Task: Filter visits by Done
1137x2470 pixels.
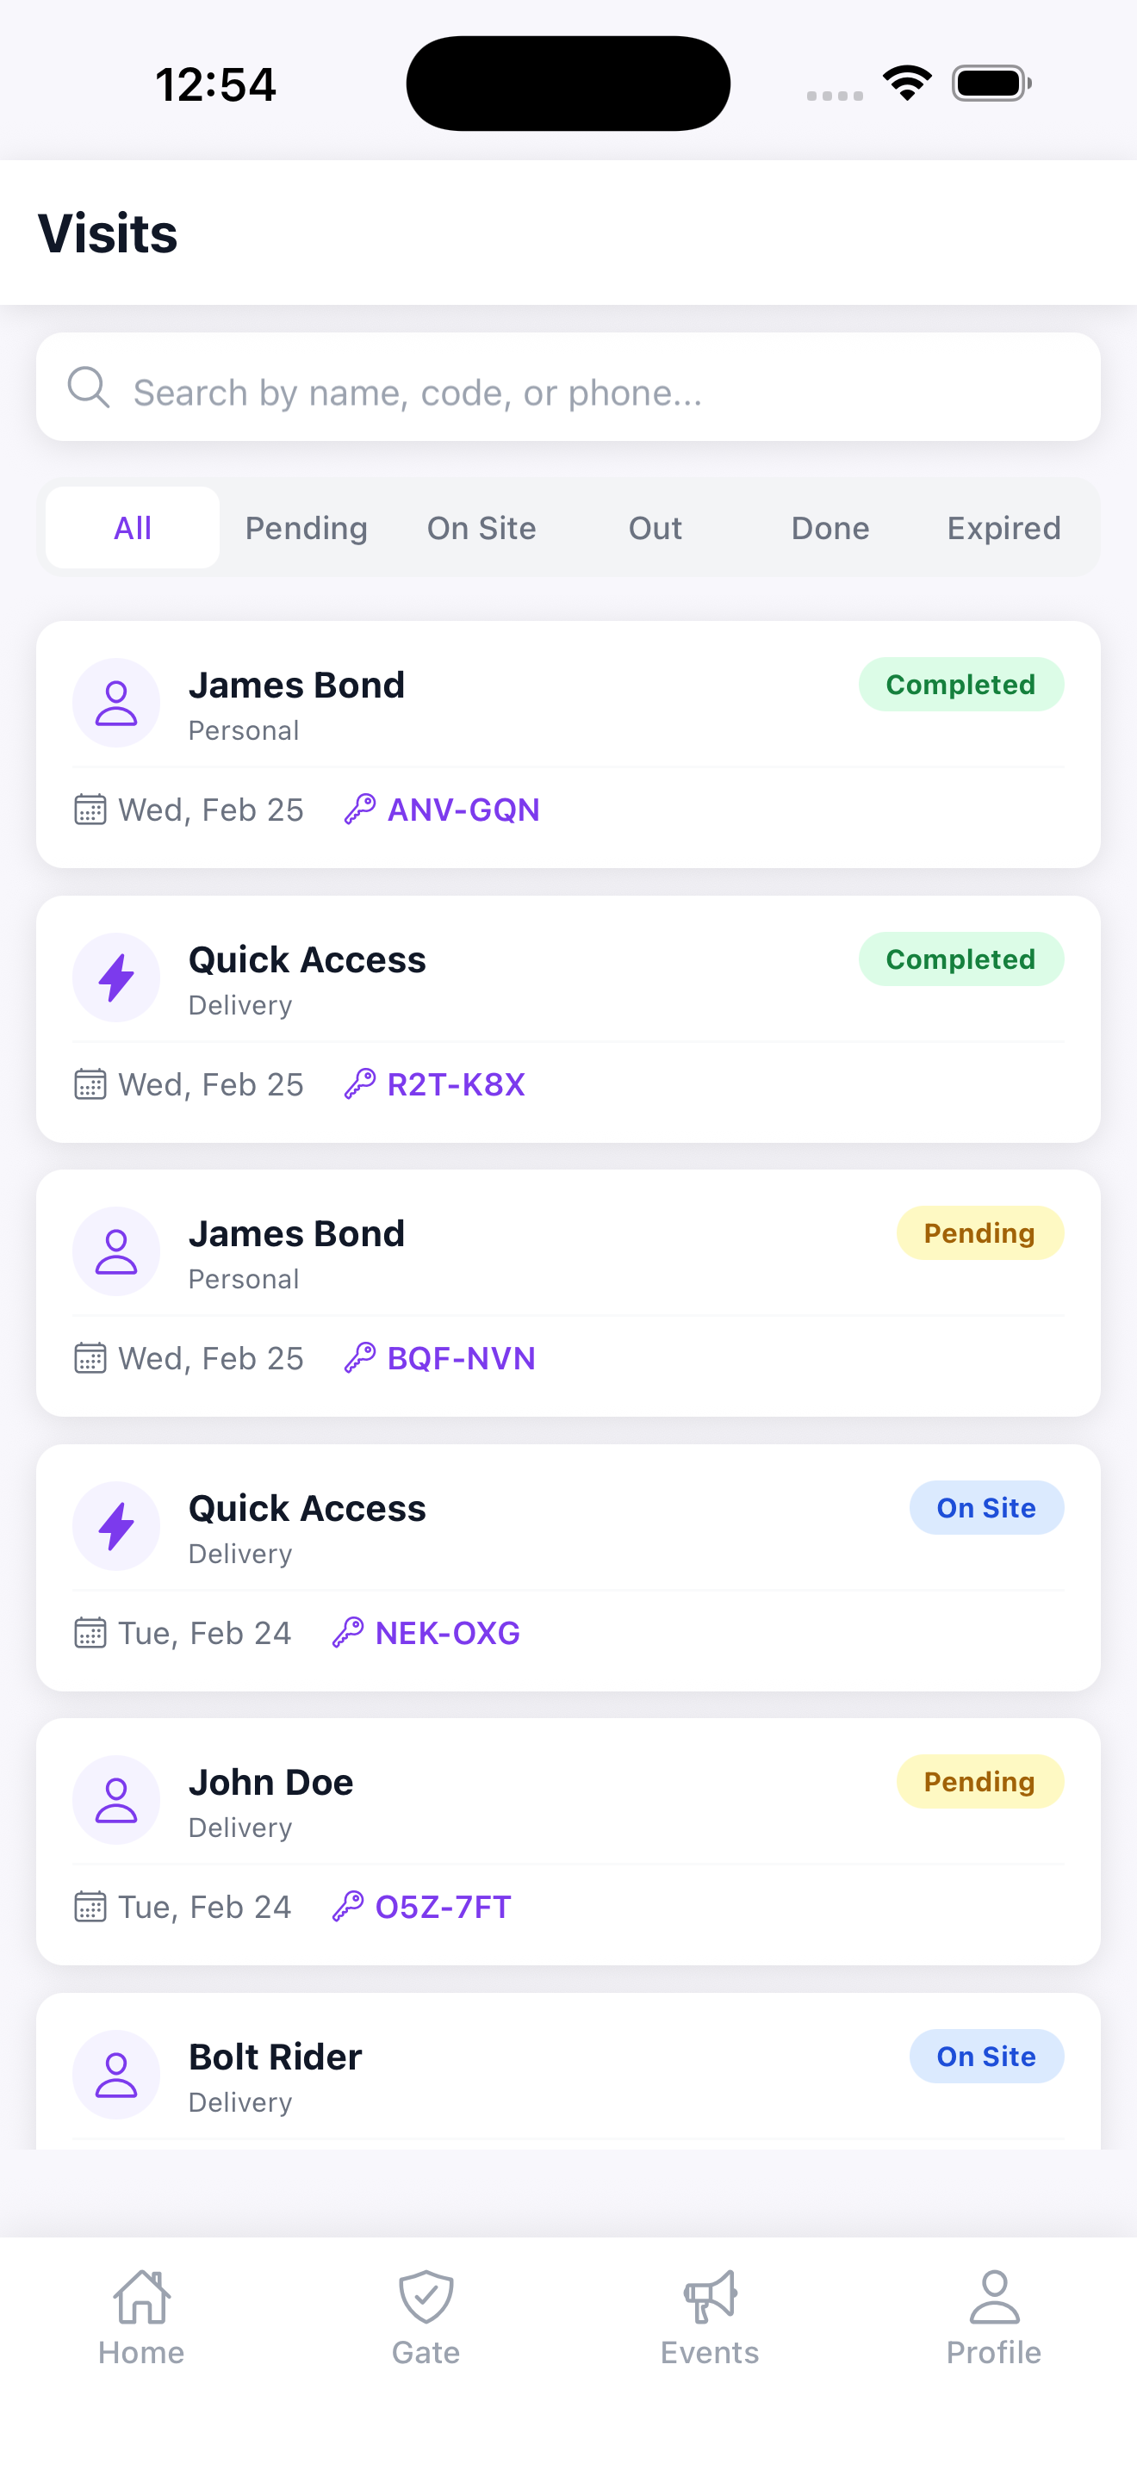Action: click(830, 528)
